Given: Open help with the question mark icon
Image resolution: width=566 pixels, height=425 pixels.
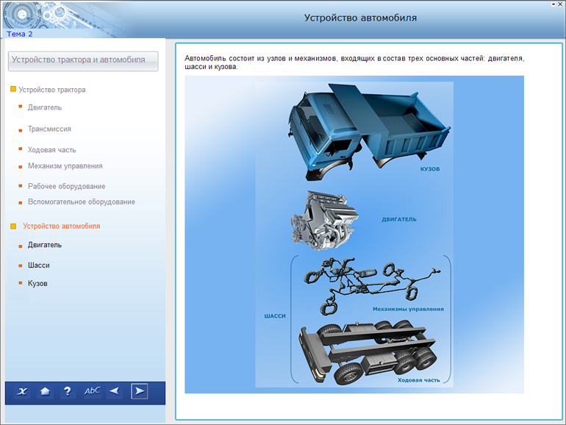Looking at the screenshot, I should (68, 391).
